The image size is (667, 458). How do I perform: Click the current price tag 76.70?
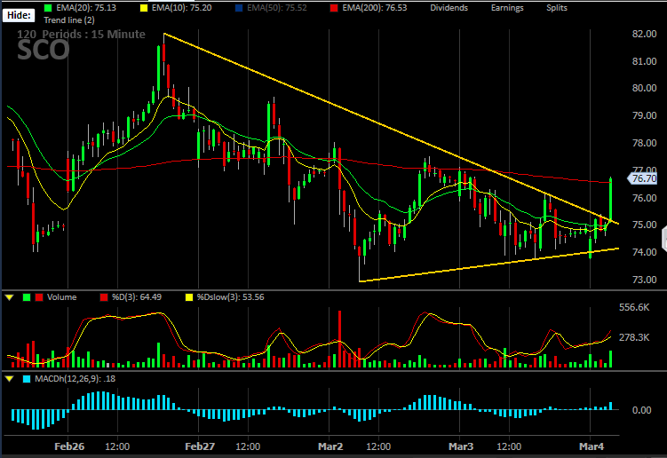click(643, 178)
